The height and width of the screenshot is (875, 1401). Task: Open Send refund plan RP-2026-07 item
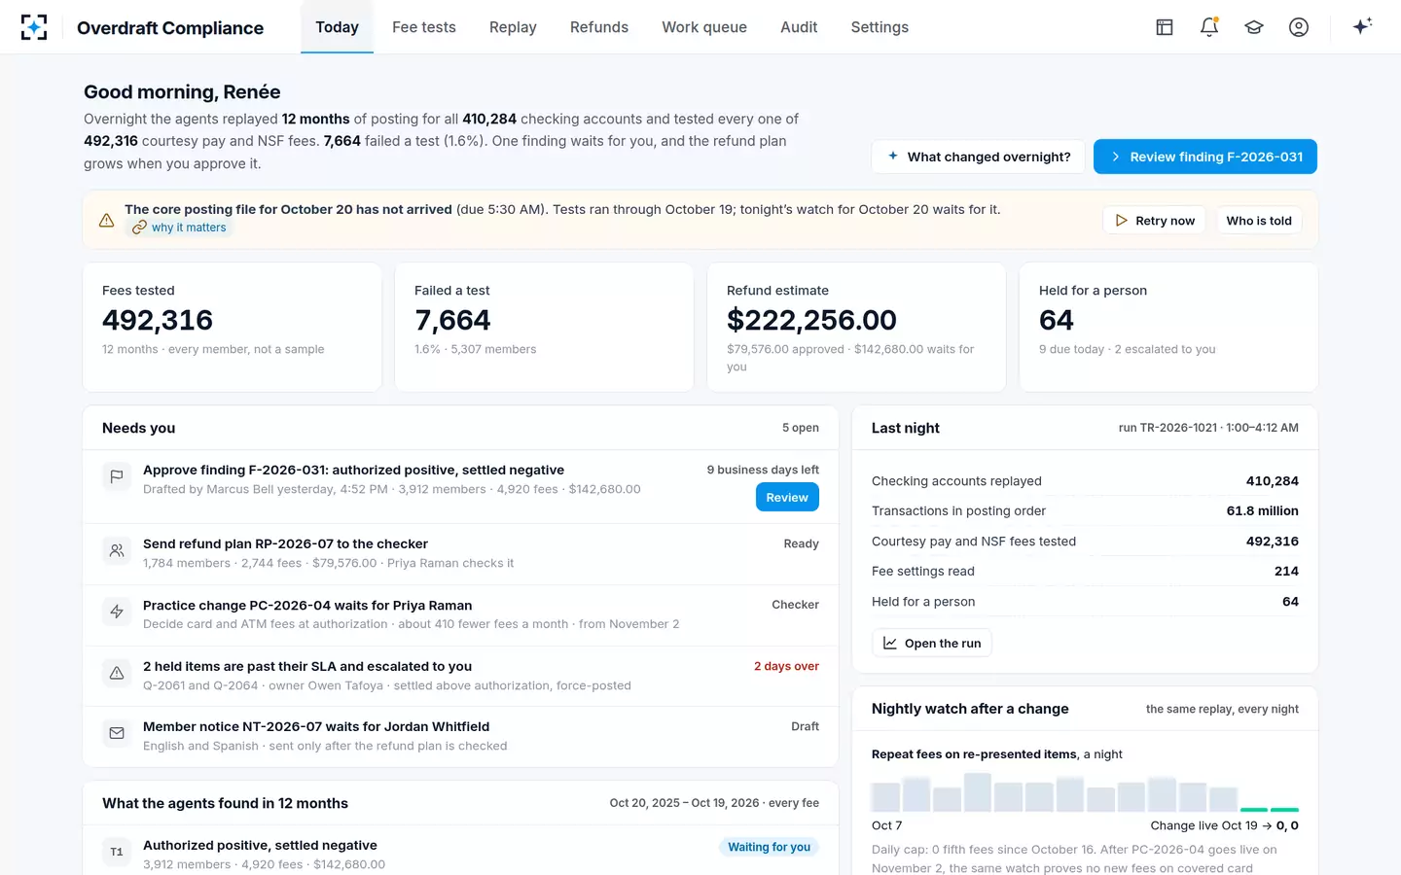pos(460,553)
